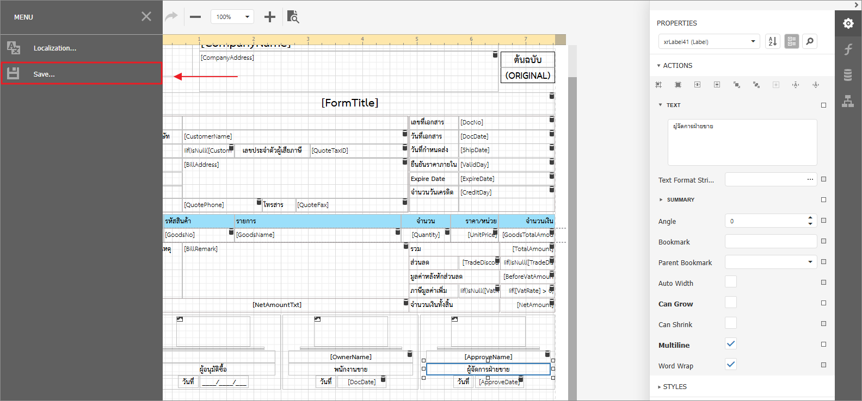
Task: Click the zoom out minus button
Action: [x=195, y=17]
